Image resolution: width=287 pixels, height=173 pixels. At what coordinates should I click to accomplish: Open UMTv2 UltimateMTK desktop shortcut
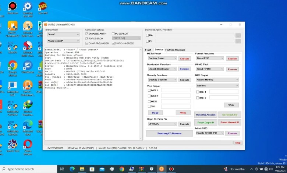pyautogui.click(x=28, y=88)
